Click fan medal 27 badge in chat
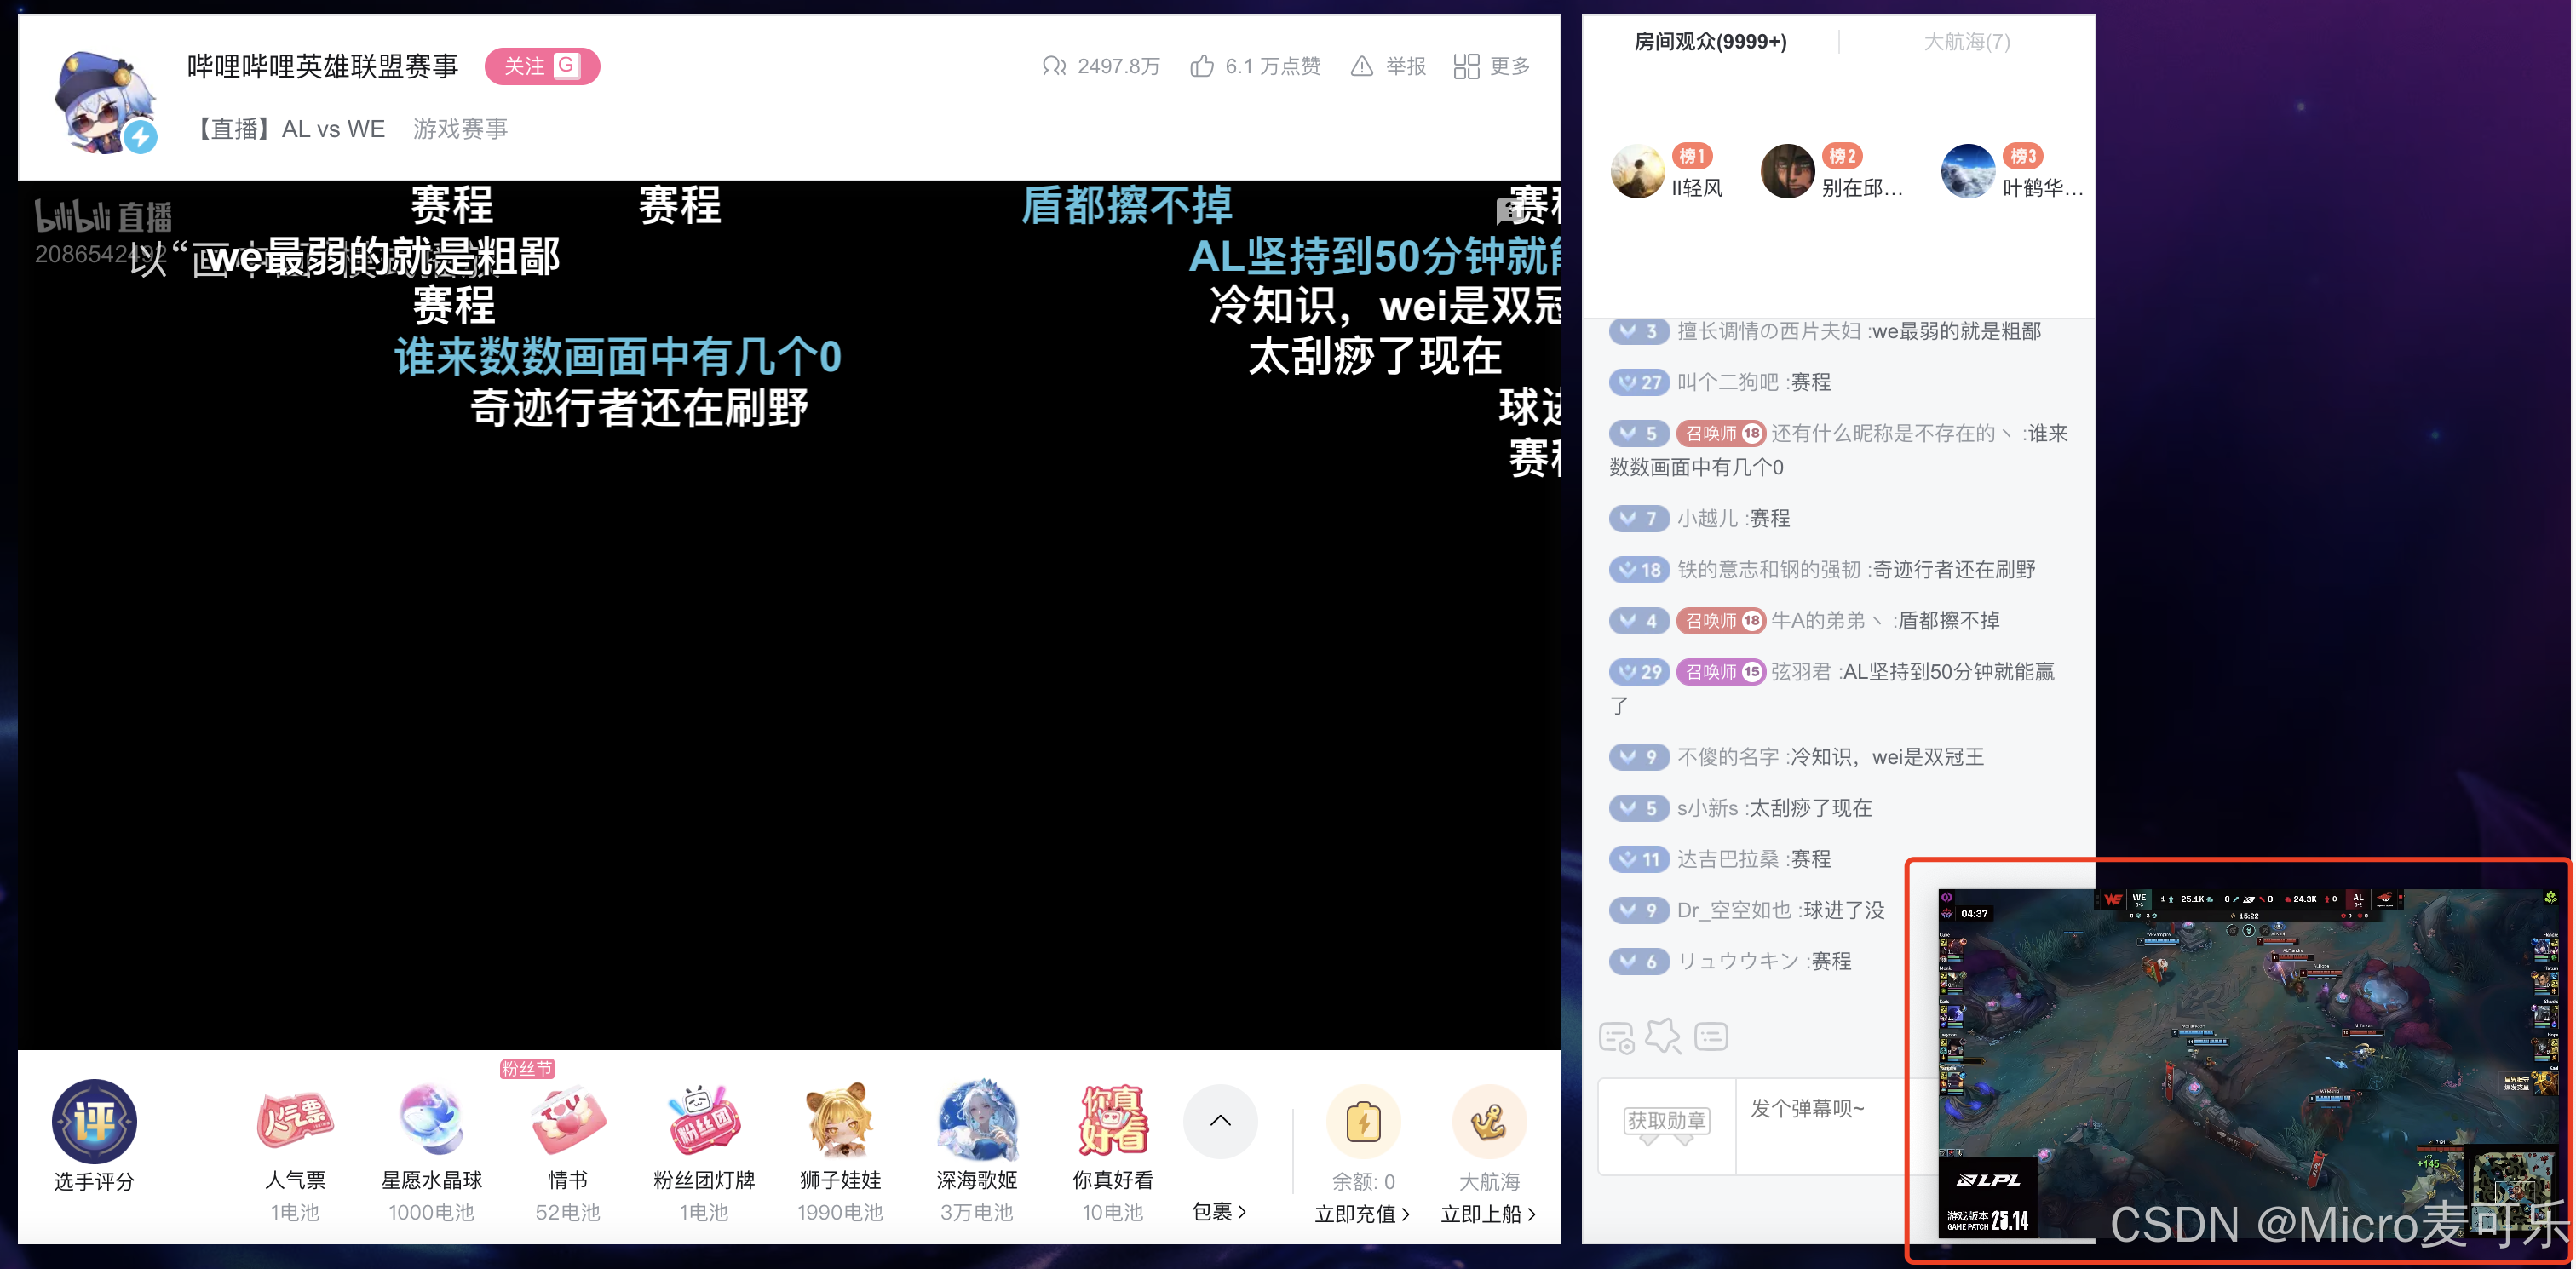 1639,382
